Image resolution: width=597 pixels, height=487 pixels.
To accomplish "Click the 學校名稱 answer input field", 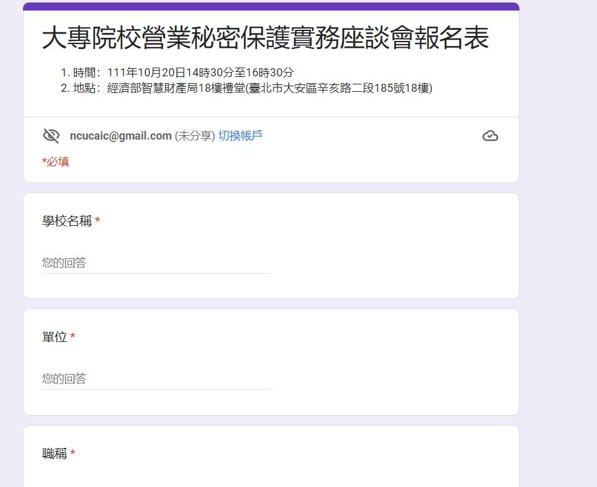I will pos(156,263).
